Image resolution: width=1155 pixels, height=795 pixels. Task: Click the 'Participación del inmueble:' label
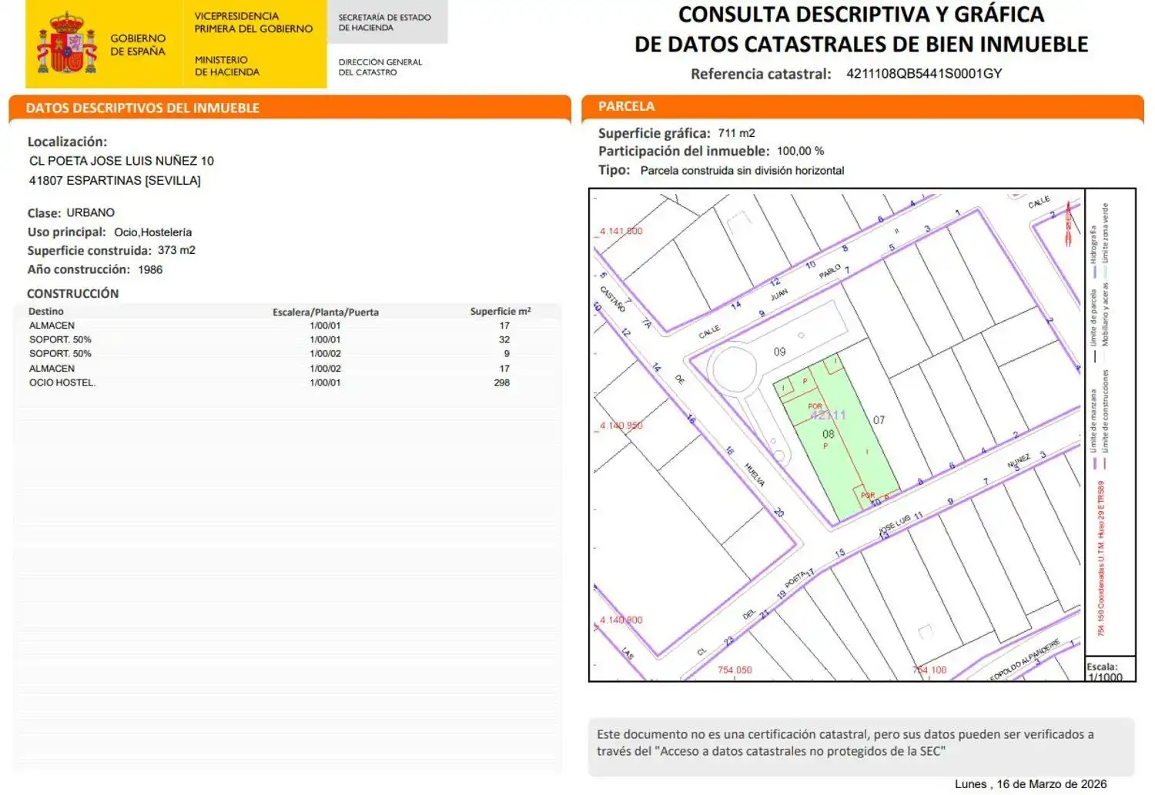click(684, 152)
